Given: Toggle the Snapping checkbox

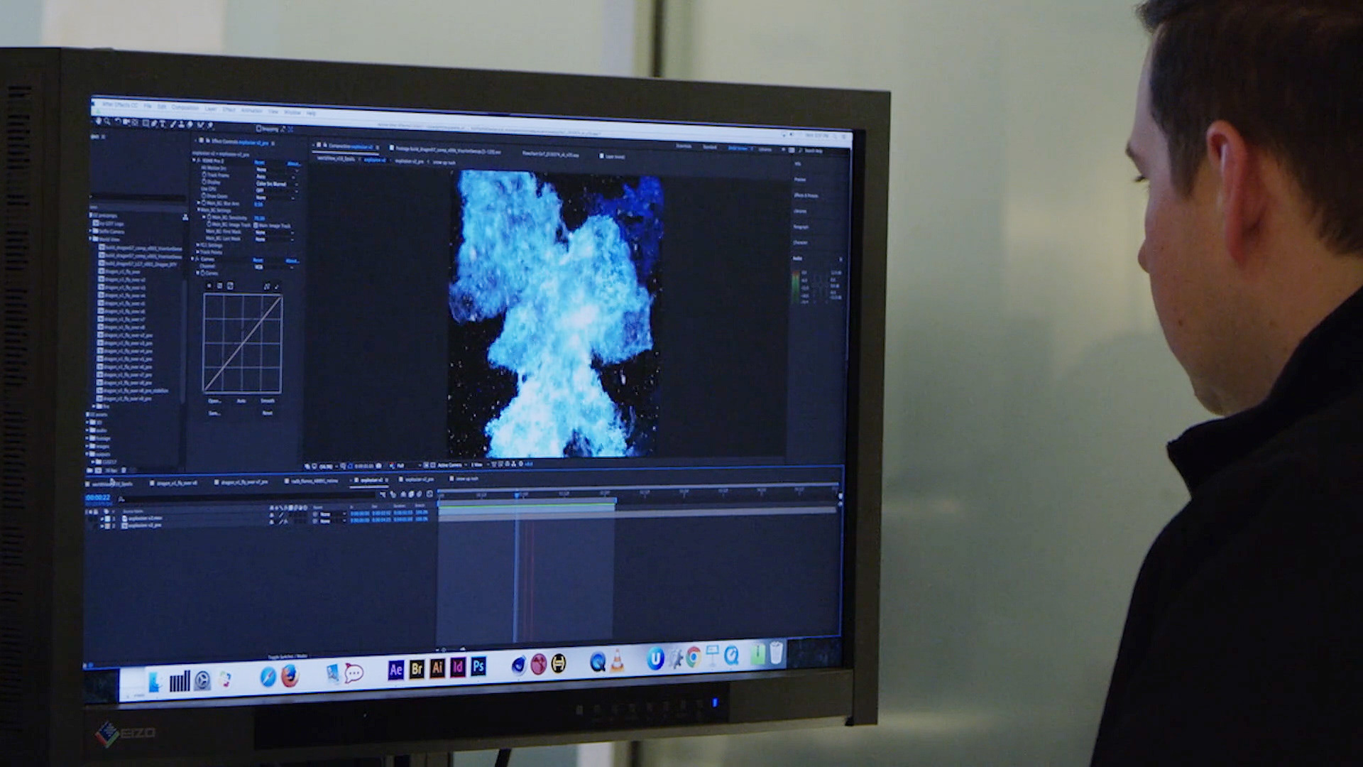Looking at the screenshot, I should pos(258,129).
